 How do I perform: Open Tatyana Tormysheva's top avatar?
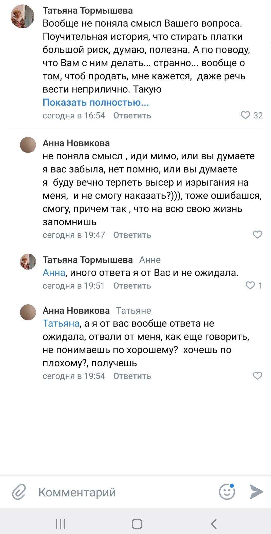pos(22,16)
